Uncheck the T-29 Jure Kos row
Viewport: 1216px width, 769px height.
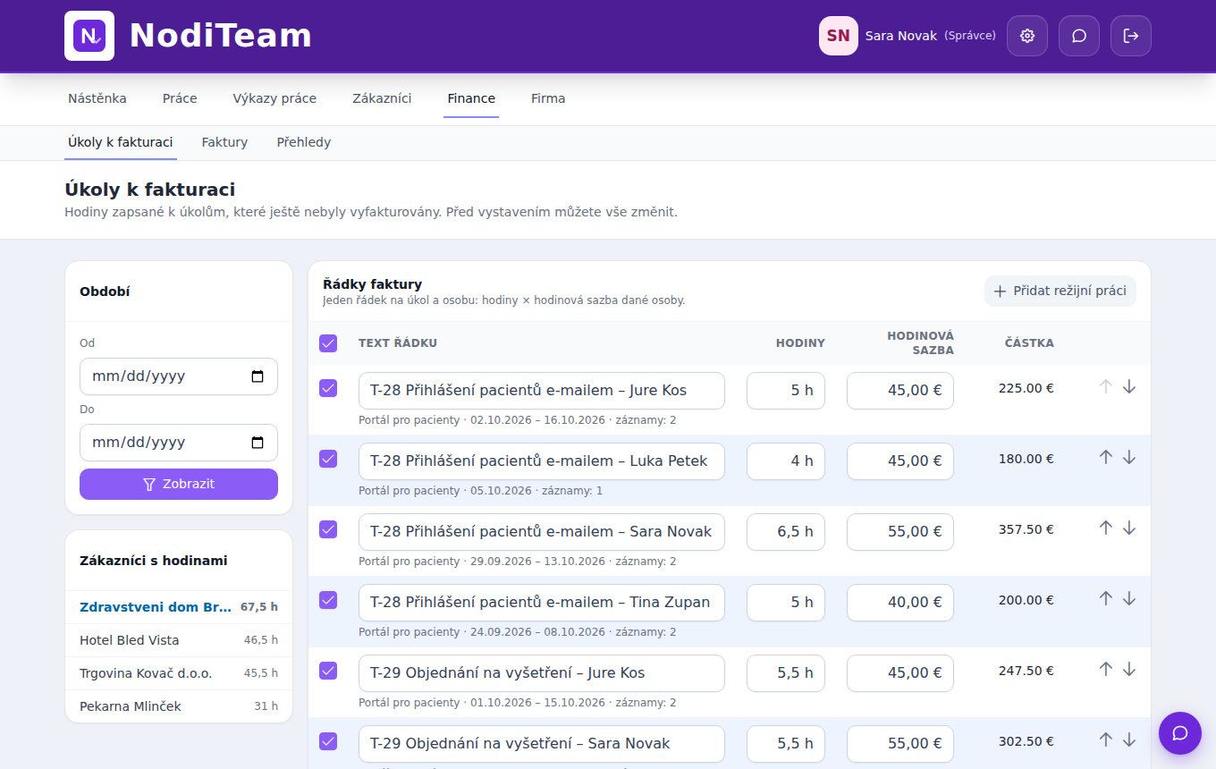328,671
